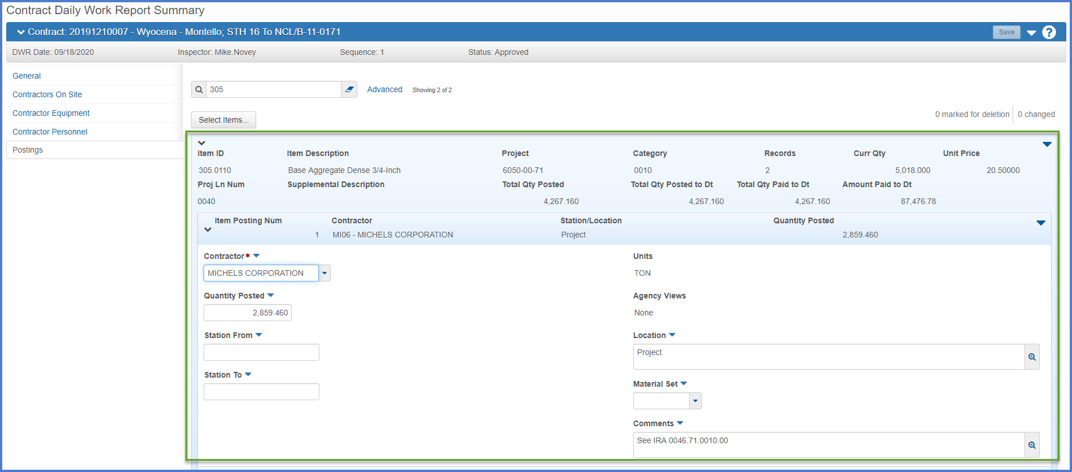Open Station From field label menu arrow

click(x=259, y=335)
